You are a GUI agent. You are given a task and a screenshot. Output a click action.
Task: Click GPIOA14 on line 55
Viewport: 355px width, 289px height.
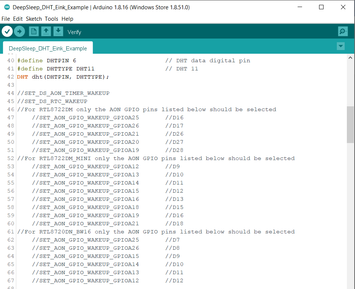click(x=126, y=183)
